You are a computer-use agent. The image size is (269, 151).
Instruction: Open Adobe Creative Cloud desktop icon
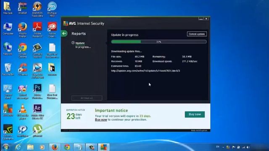(52, 30)
